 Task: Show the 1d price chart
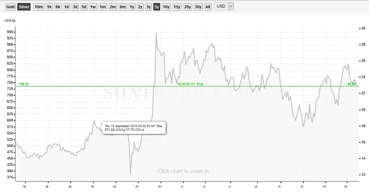[66, 7]
